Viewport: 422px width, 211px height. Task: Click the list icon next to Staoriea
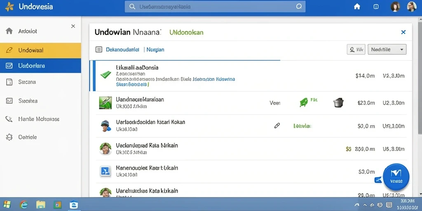click(x=9, y=101)
